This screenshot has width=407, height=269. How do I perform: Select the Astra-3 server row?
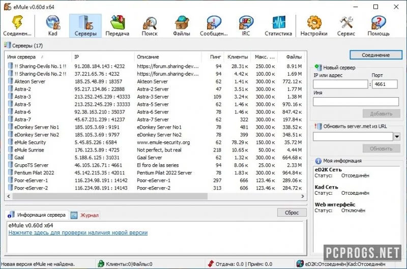155,97
